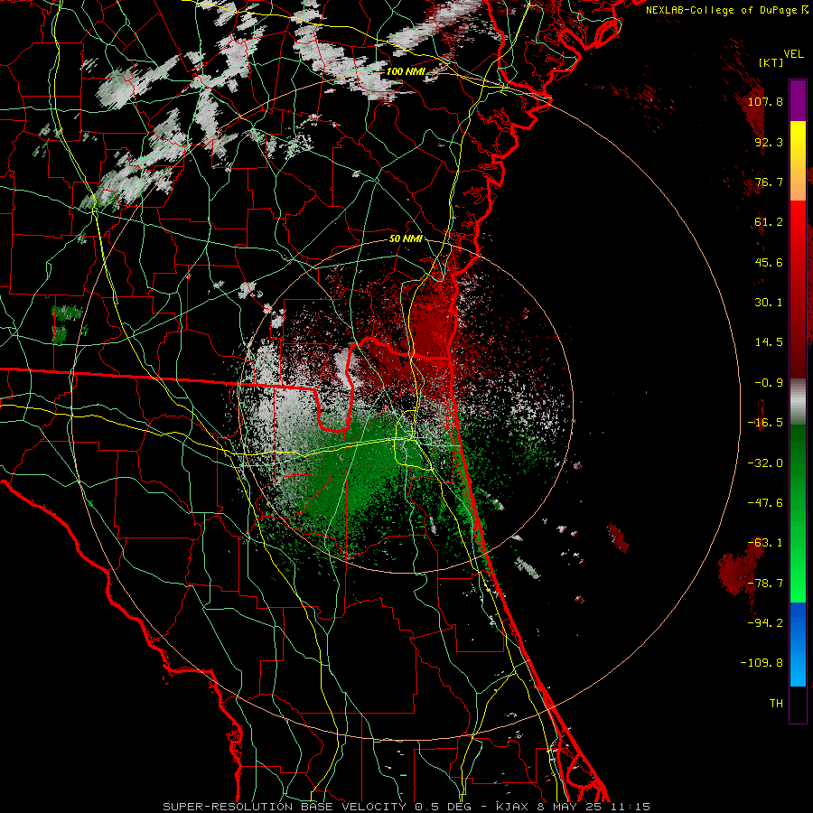Select the 14.5 legend value
Viewport: 813px width, 813px height.
(769, 342)
